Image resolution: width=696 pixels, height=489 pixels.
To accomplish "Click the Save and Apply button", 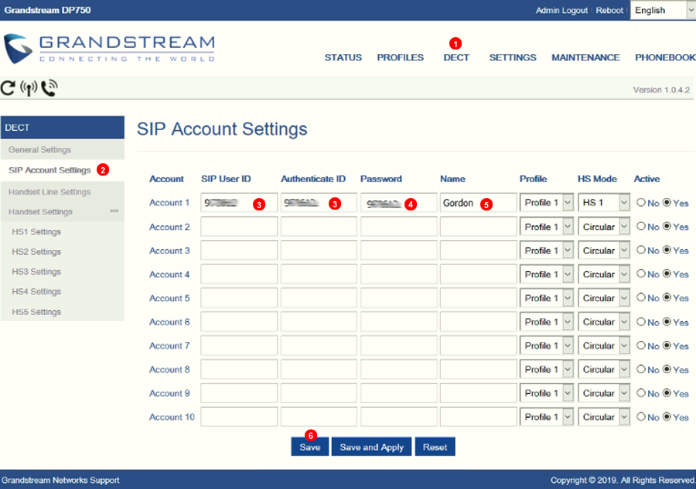I will coord(371,446).
